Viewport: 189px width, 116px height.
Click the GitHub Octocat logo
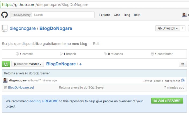5,15
